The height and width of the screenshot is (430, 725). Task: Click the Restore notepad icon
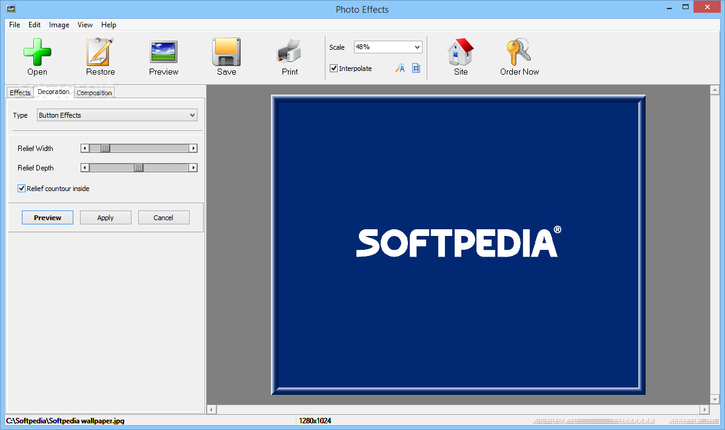pos(100,52)
